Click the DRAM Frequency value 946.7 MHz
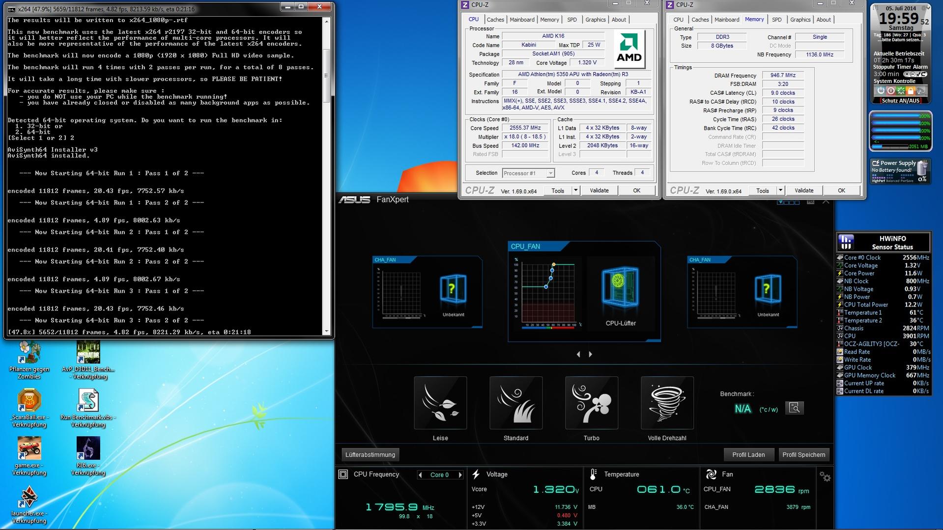This screenshot has width=943, height=530. (783, 76)
